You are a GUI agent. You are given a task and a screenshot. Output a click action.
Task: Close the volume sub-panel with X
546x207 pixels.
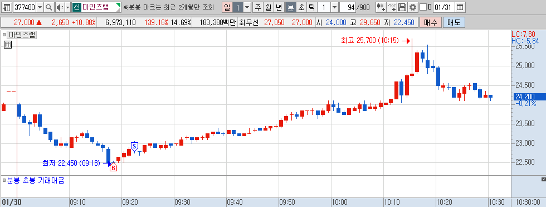544,179
